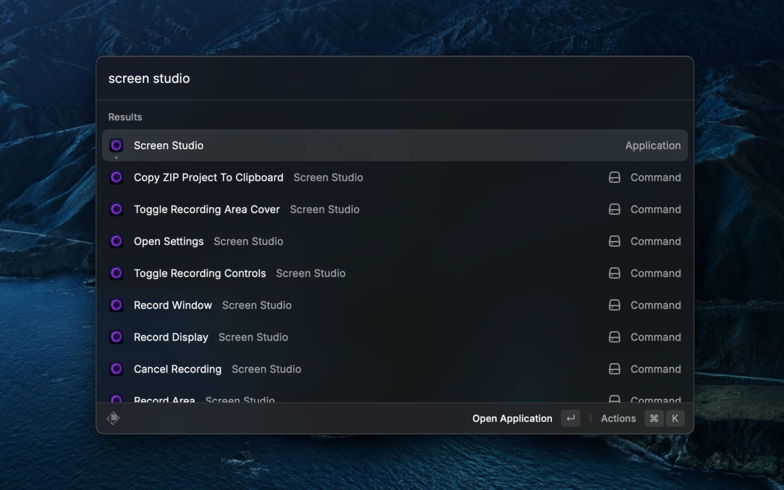
Task: Click the extension type icon on Open Settings row
Action: point(614,241)
